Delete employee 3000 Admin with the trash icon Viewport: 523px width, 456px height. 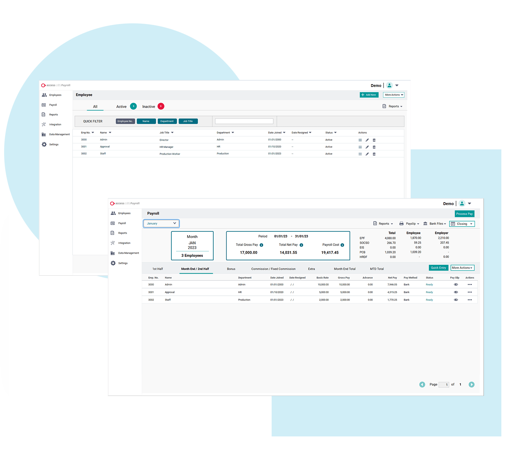click(x=374, y=140)
